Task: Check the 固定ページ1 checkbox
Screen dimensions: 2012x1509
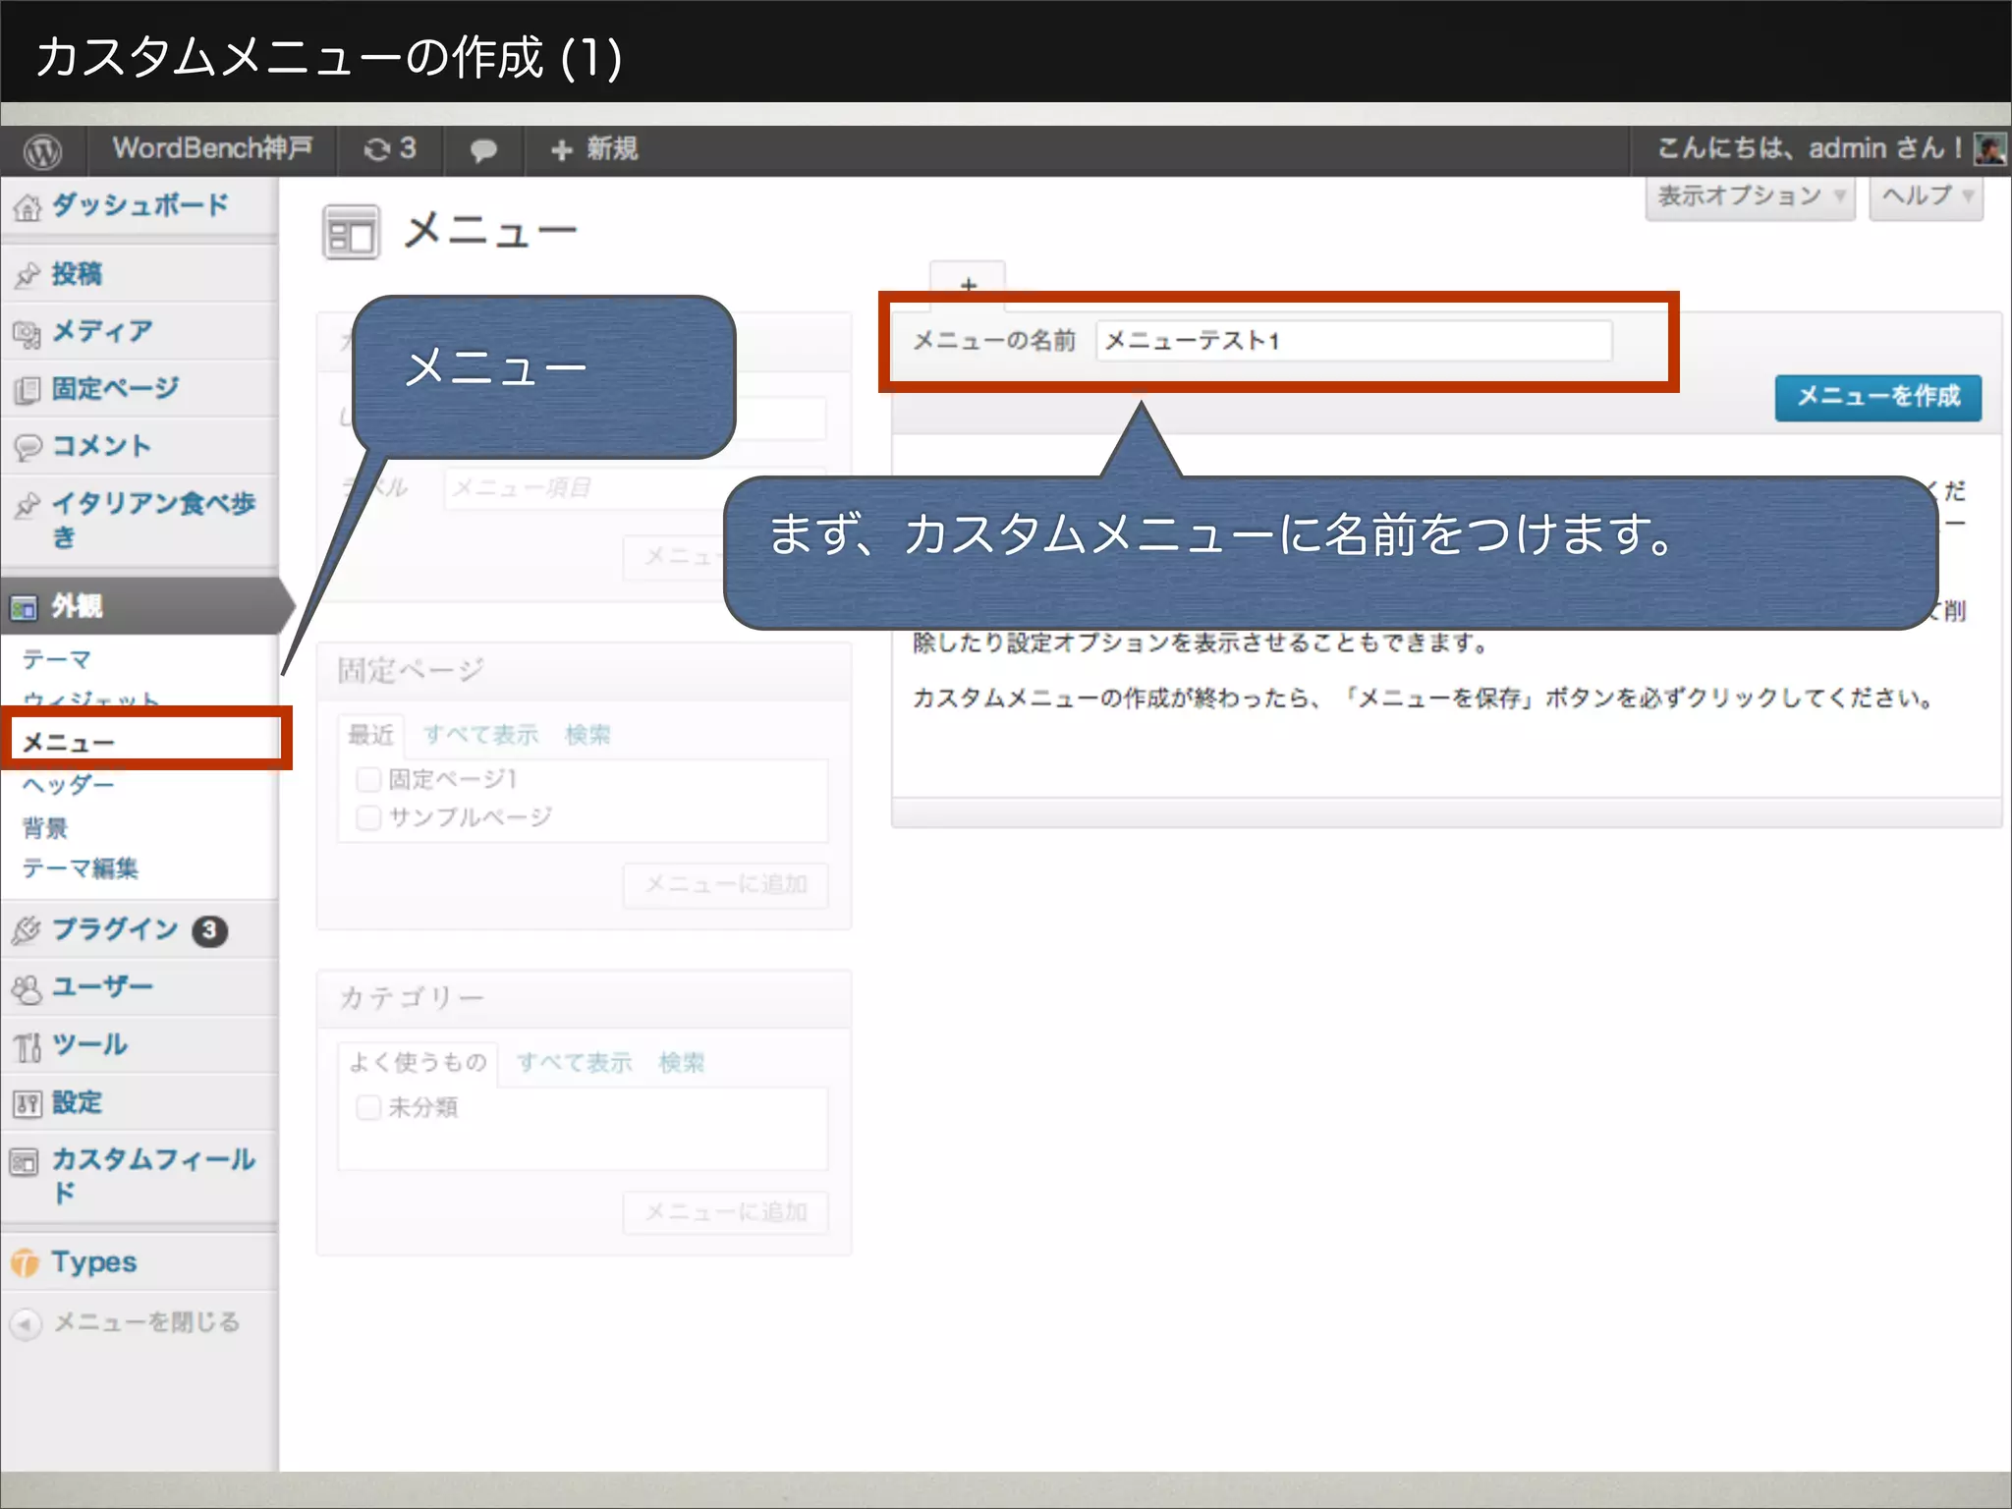Action: point(368,780)
